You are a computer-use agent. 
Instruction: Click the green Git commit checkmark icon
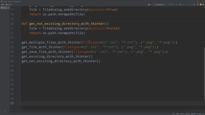coord(186,4)
